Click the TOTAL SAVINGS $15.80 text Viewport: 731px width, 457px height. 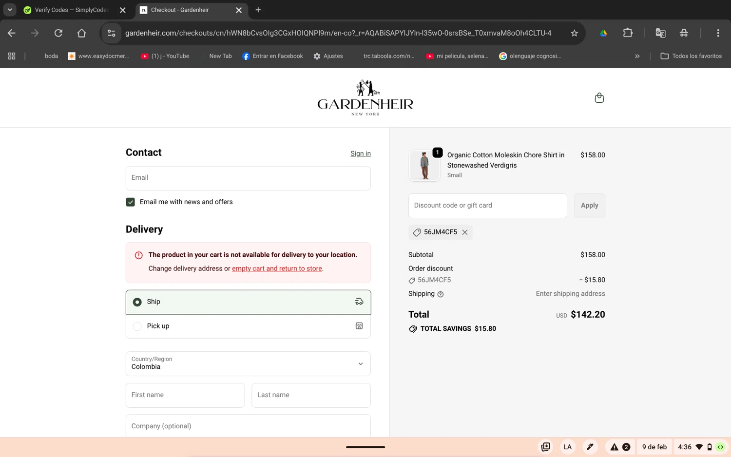(x=458, y=329)
